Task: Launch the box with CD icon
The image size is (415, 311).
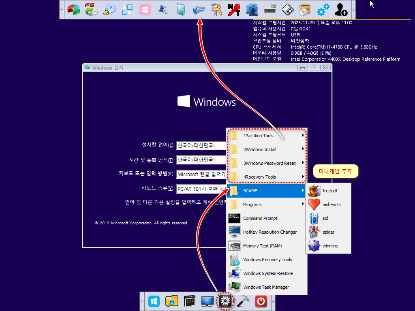Action: point(306,10)
